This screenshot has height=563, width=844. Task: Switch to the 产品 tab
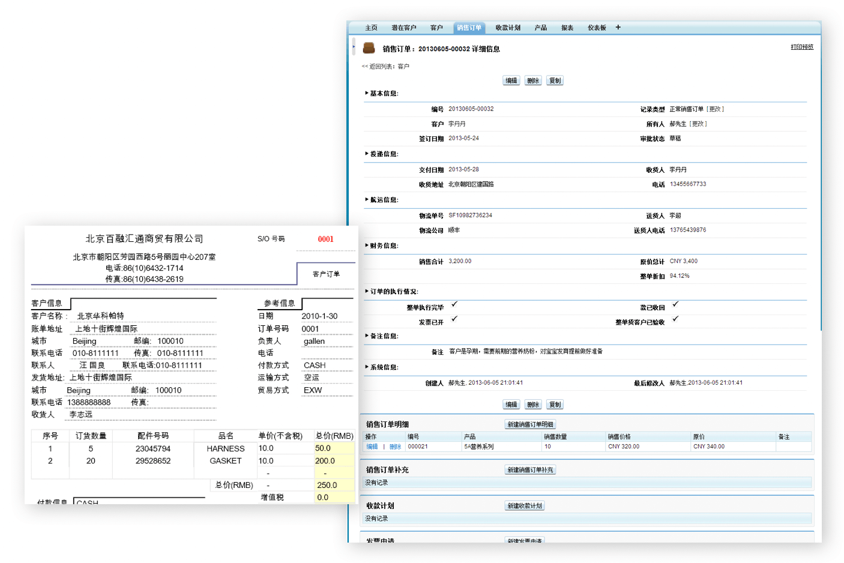coord(540,28)
